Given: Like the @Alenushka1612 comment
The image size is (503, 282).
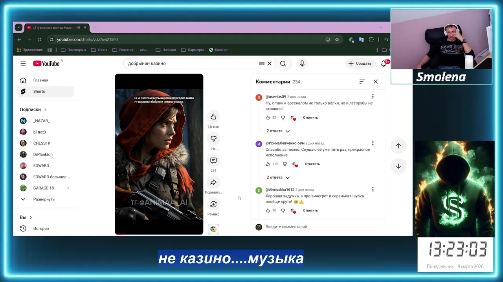Looking at the screenshot, I should pos(268,211).
